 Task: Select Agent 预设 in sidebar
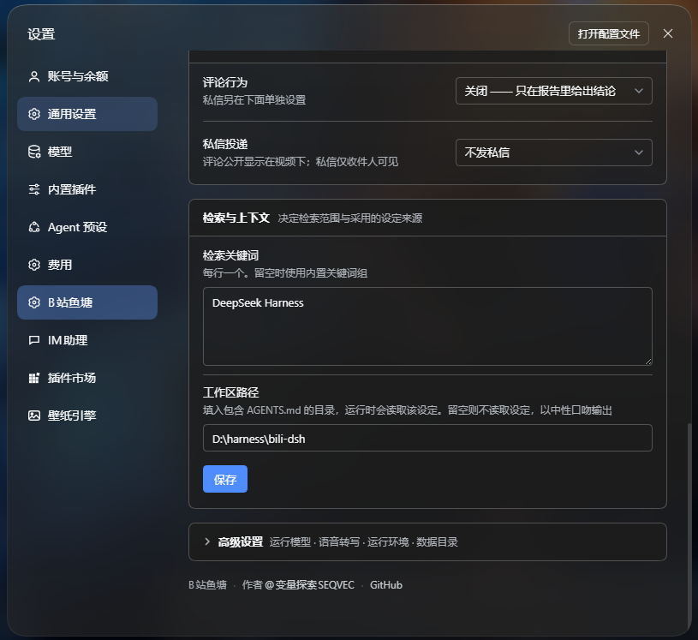click(x=87, y=227)
